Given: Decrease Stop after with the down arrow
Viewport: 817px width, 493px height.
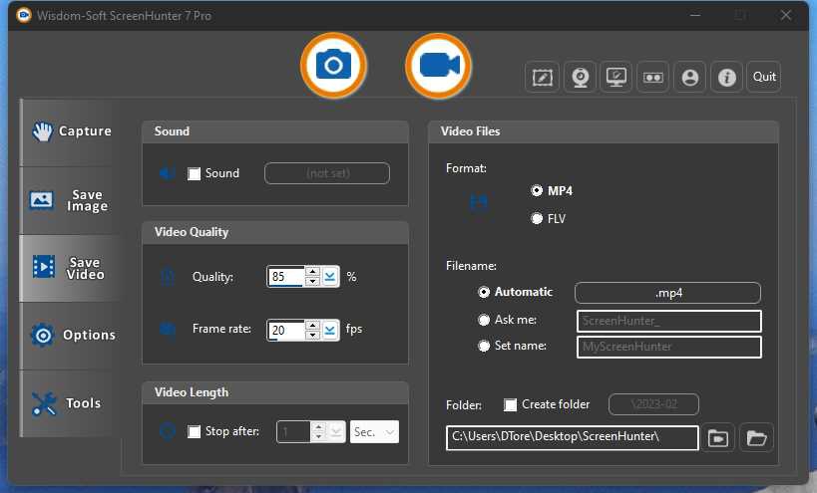Looking at the screenshot, I should [318, 437].
